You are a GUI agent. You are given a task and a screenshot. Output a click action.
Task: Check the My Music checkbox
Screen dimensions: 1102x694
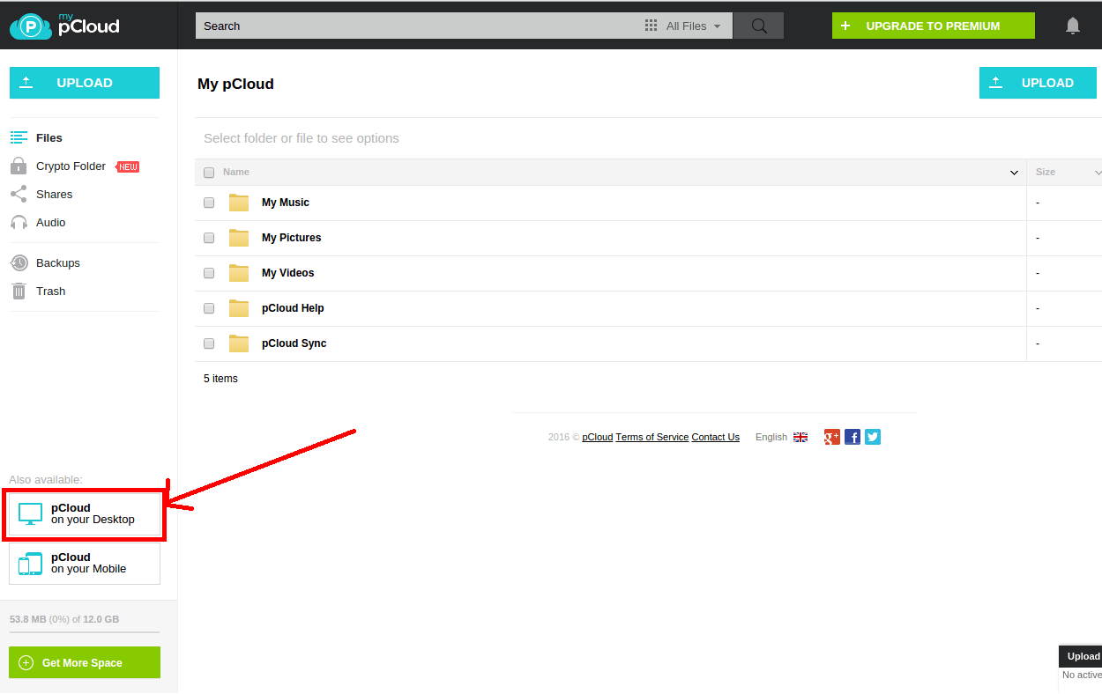click(209, 203)
